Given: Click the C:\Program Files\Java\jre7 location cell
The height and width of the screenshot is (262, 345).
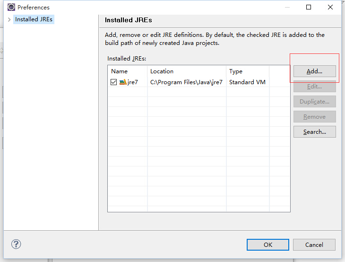Looking at the screenshot, I should click(186, 82).
